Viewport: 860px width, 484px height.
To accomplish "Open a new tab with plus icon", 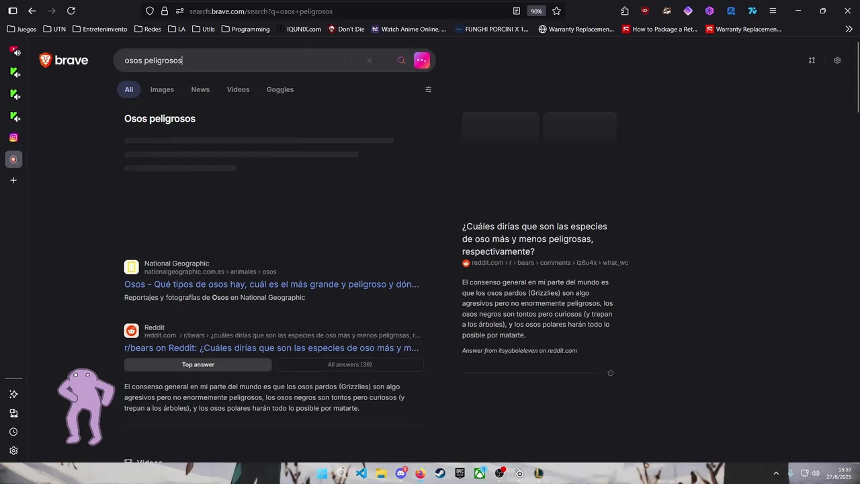I will pyautogui.click(x=13, y=180).
